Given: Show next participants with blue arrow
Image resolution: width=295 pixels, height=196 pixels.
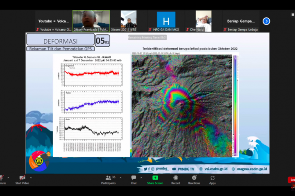Looking at the screenshot, I should [x=266, y=21].
